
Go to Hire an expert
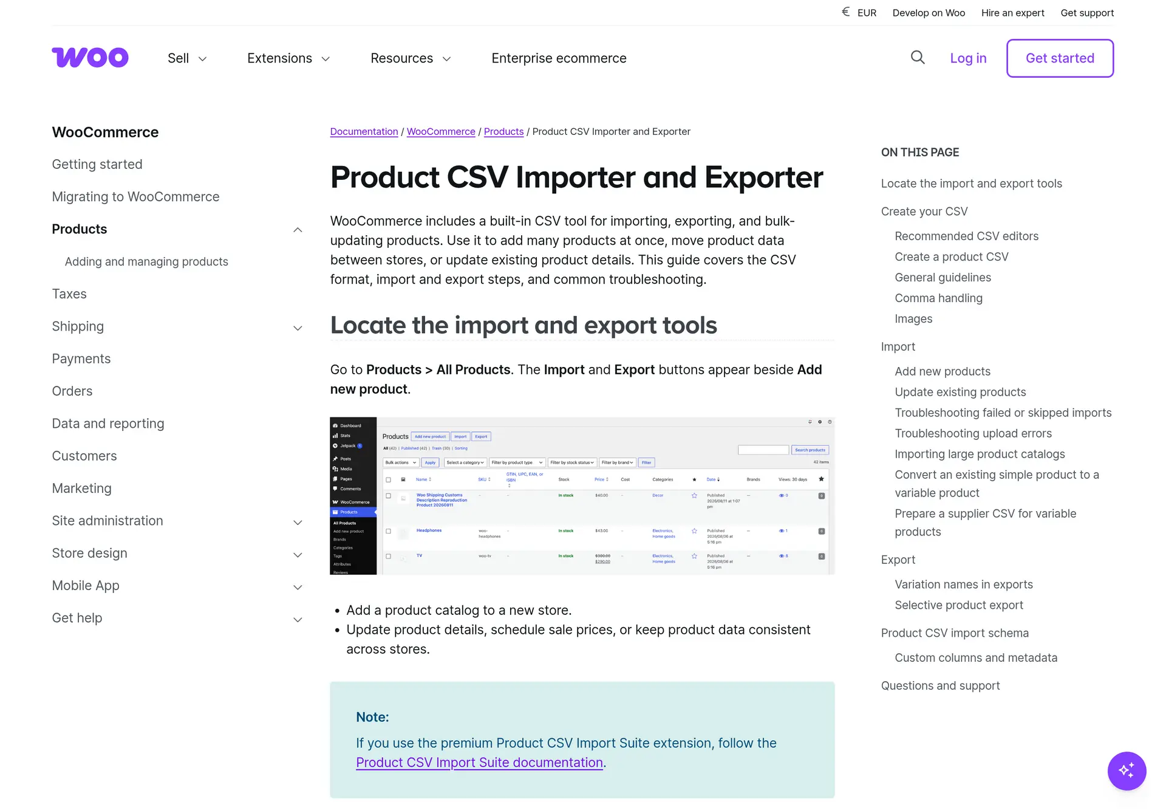(1012, 13)
